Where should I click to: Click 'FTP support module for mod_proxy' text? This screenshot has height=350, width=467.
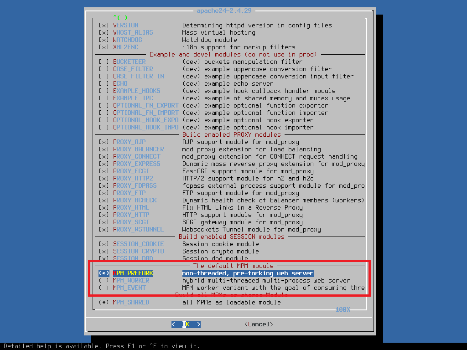(241, 193)
